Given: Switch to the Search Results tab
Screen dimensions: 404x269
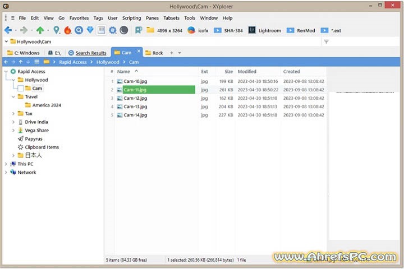Looking at the screenshot, I should tap(88, 53).
